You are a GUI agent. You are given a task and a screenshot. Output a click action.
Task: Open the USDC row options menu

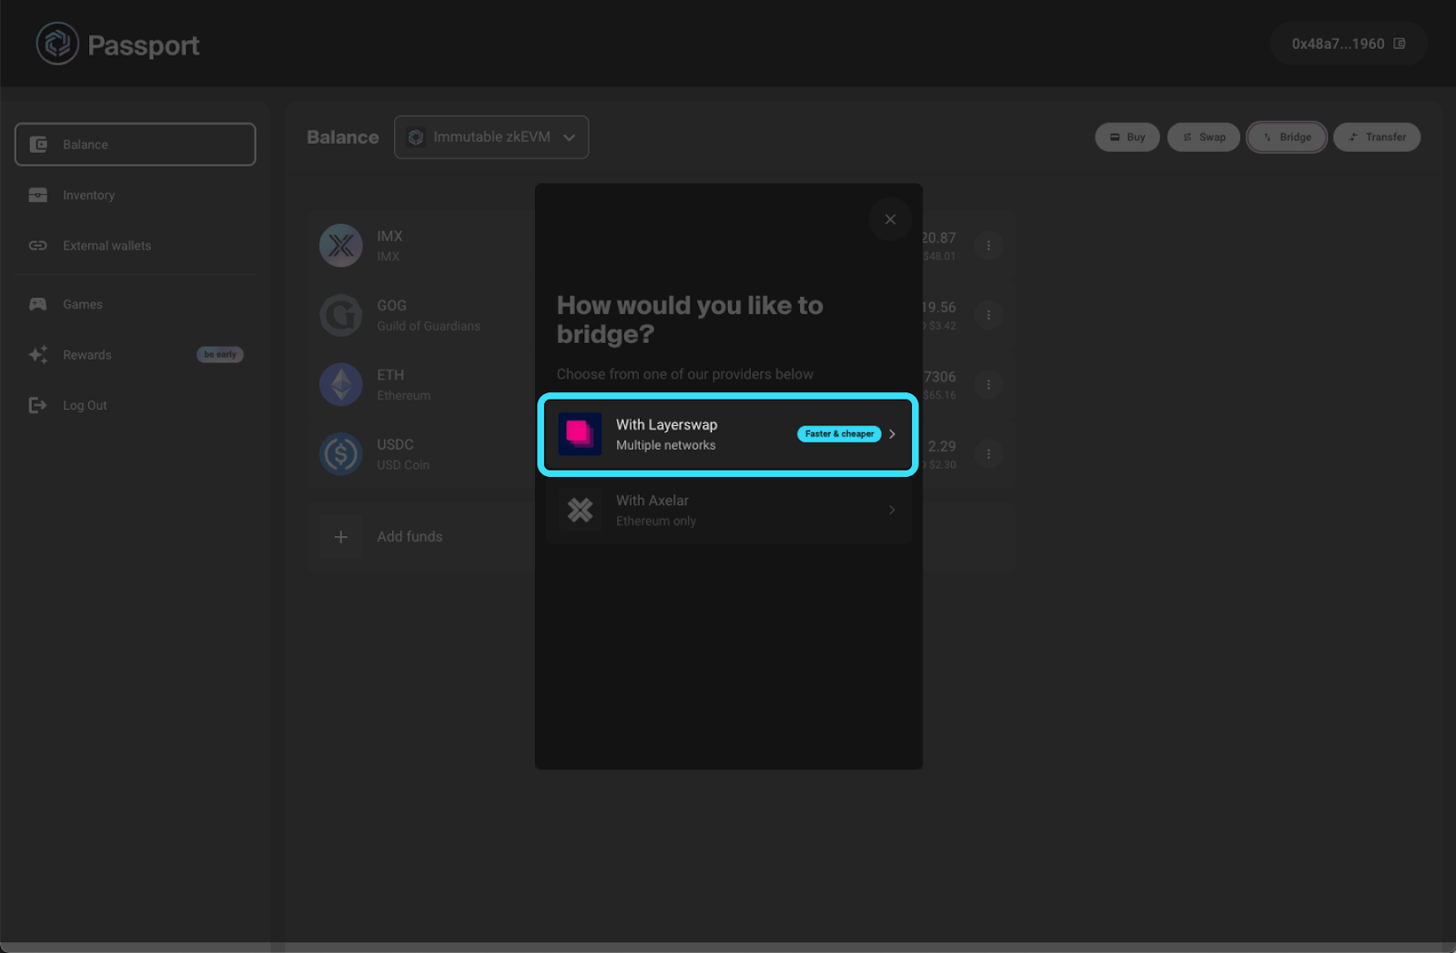988,454
